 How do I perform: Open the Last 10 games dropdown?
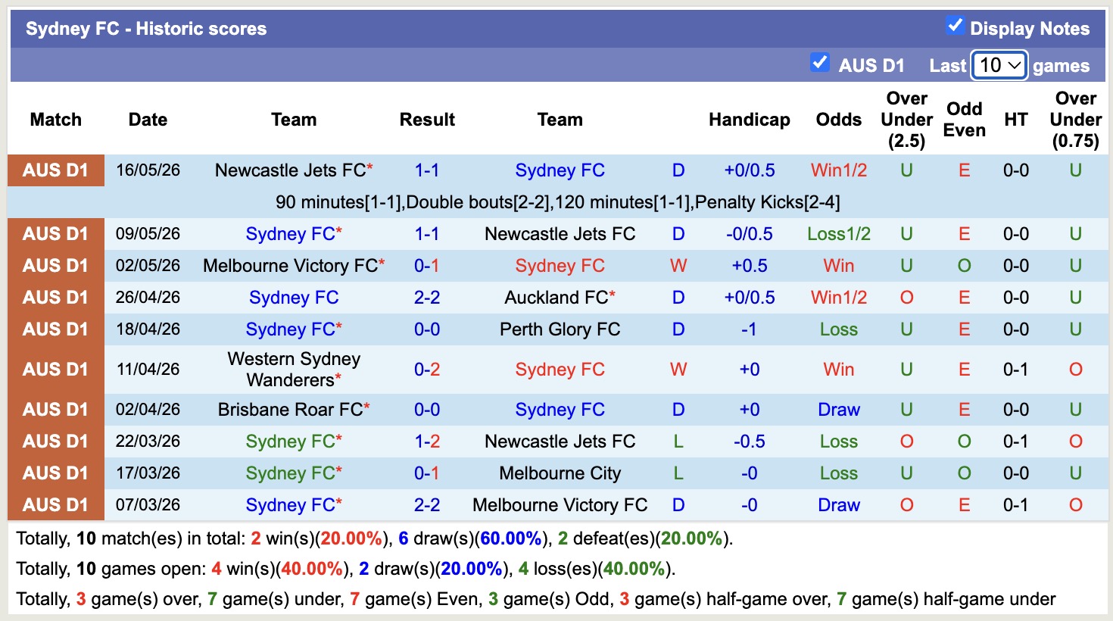pyautogui.click(x=999, y=65)
